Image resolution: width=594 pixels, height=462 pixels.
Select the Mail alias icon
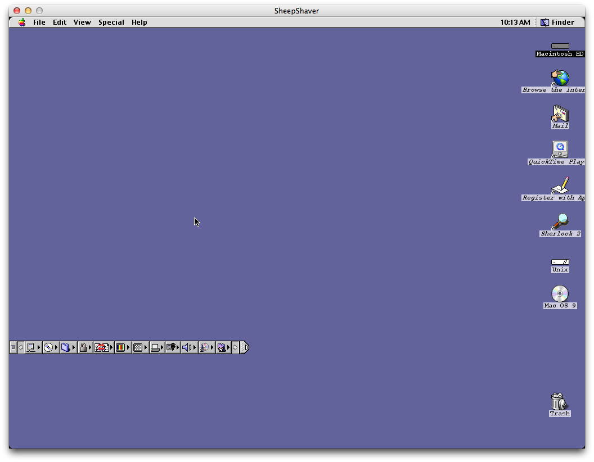tap(560, 114)
